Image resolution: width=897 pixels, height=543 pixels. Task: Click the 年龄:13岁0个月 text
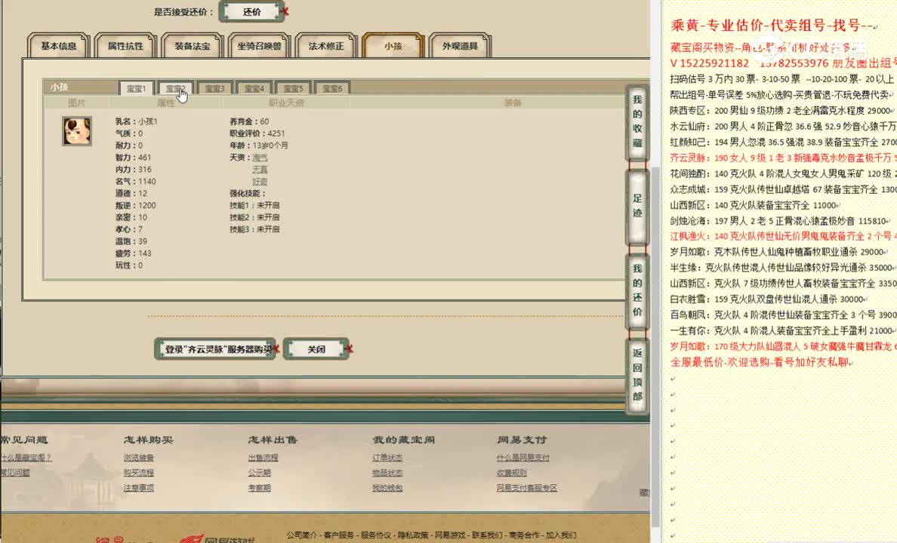[x=258, y=146]
